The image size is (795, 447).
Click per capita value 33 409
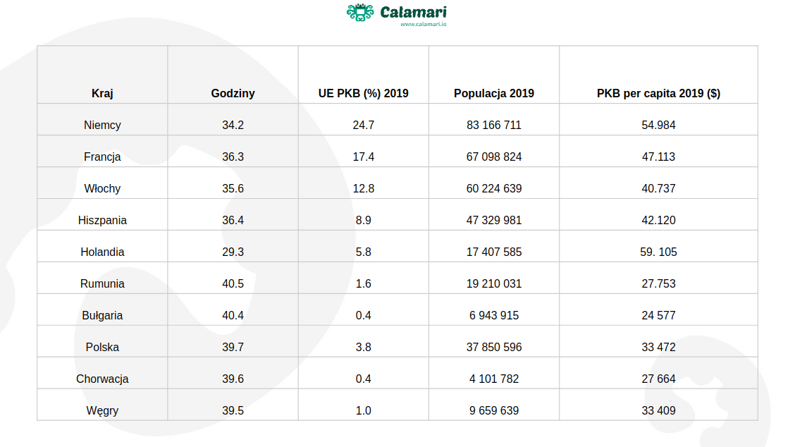pos(658,410)
